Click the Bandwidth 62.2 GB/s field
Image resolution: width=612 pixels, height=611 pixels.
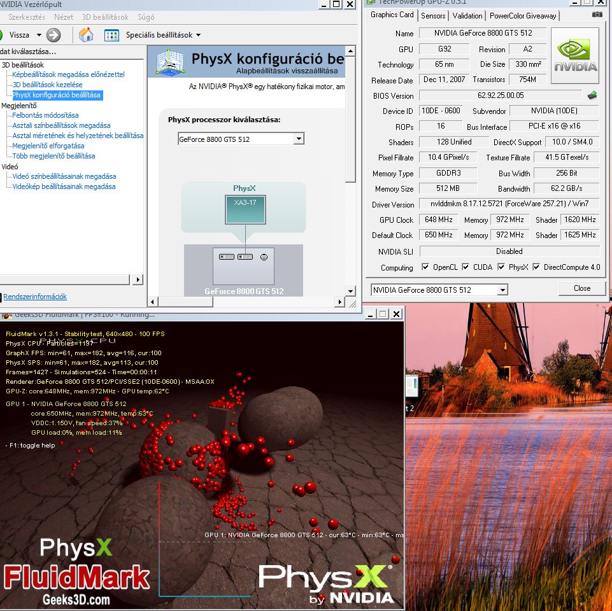[x=566, y=188]
